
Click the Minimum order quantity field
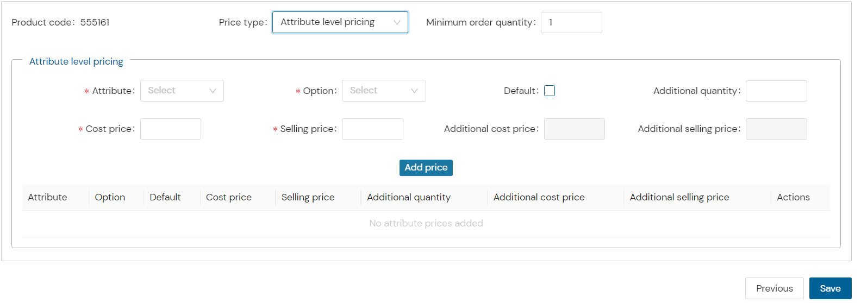point(571,22)
